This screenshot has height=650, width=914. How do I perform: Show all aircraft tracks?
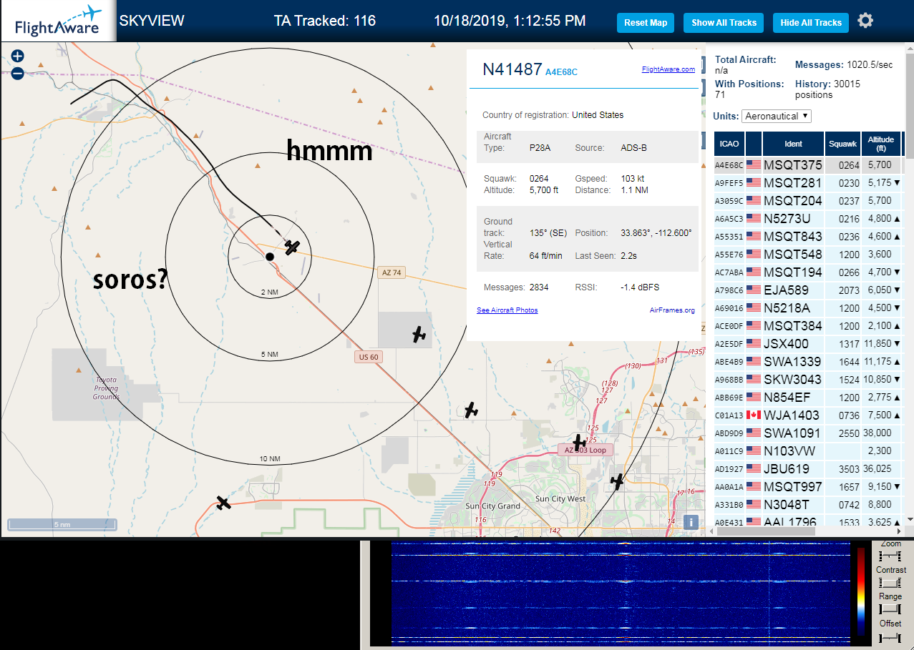(724, 23)
